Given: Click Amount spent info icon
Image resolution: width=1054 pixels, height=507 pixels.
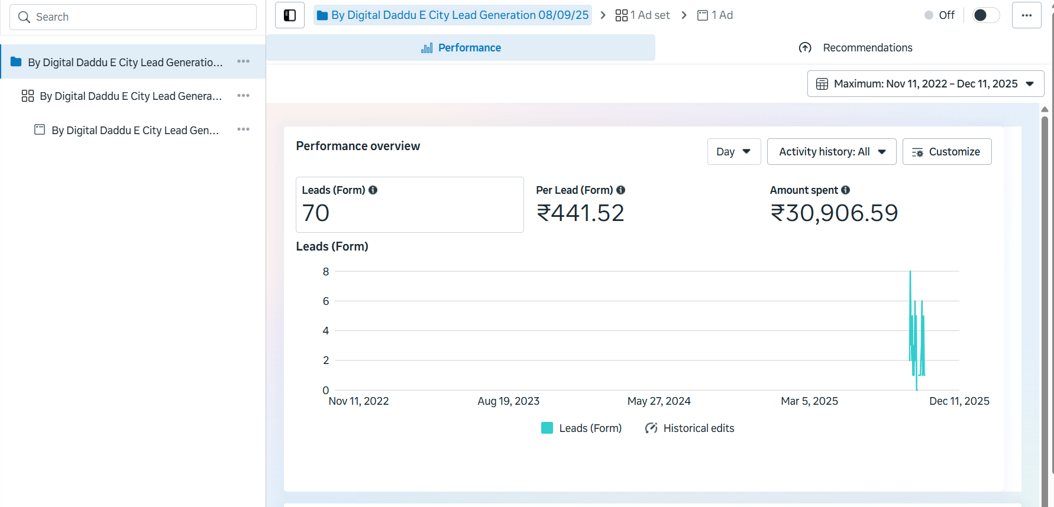Looking at the screenshot, I should coord(845,190).
